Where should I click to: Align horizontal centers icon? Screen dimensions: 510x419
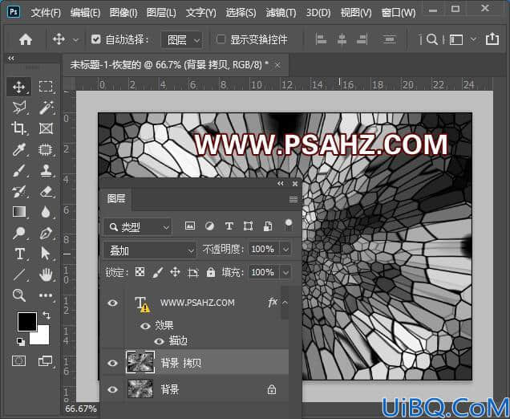[x=342, y=39]
